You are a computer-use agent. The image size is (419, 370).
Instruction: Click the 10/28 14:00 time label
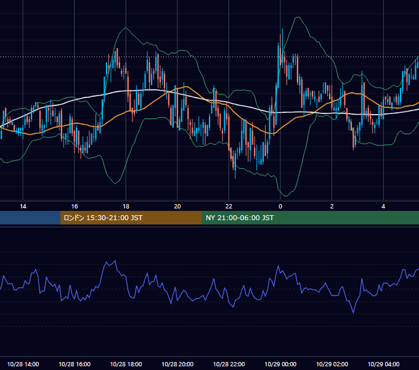click(x=23, y=364)
